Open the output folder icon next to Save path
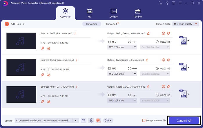This screenshot has width=203, height=128. click(x=84, y=121)
